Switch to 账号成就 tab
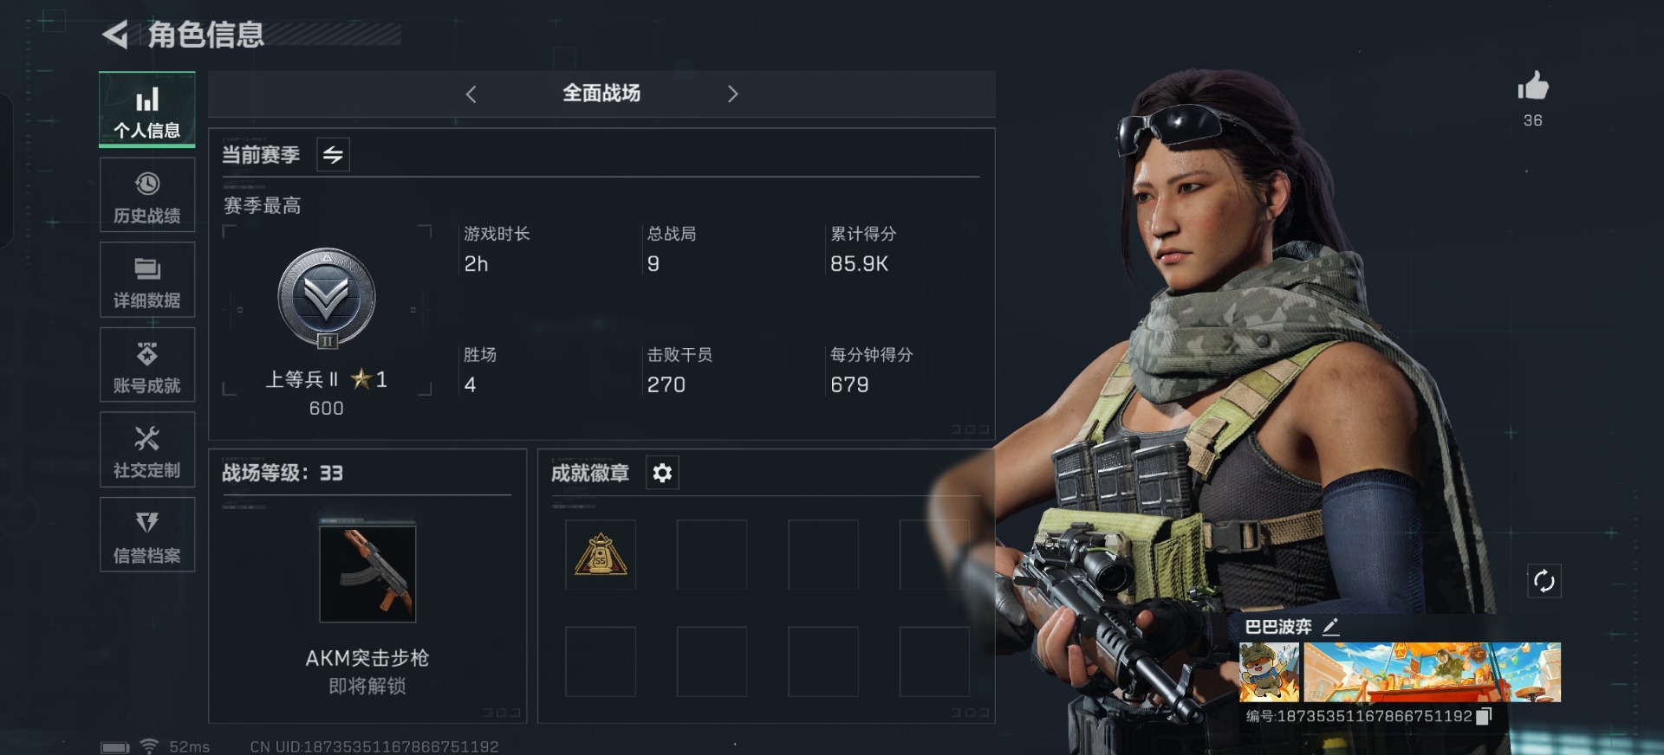1664x755 pixels. point(147,365)
